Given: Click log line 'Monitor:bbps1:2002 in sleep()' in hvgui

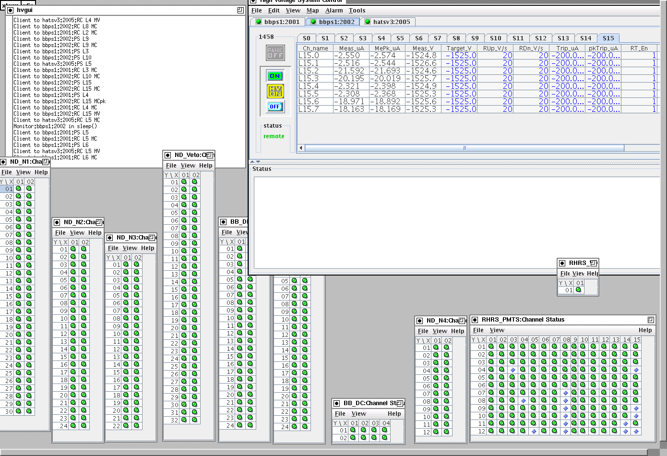Looking at the screenshot, I should tap(55, 127).
